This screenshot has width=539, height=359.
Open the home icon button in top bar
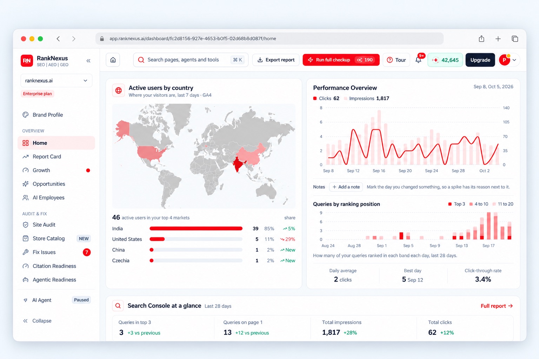(x=113, y=60)
